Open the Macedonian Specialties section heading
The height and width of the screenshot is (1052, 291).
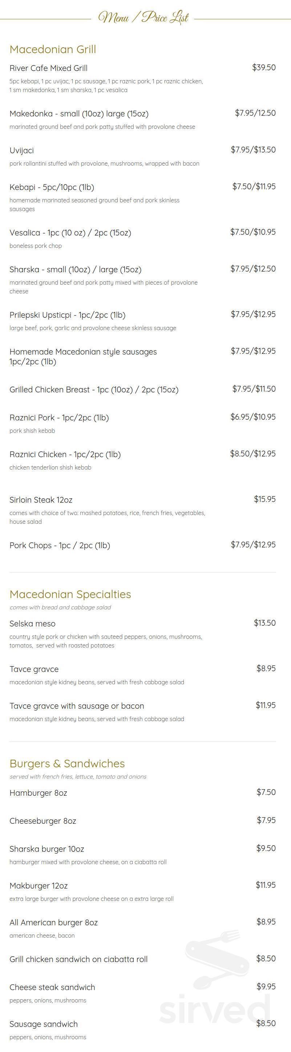(70, 594)
